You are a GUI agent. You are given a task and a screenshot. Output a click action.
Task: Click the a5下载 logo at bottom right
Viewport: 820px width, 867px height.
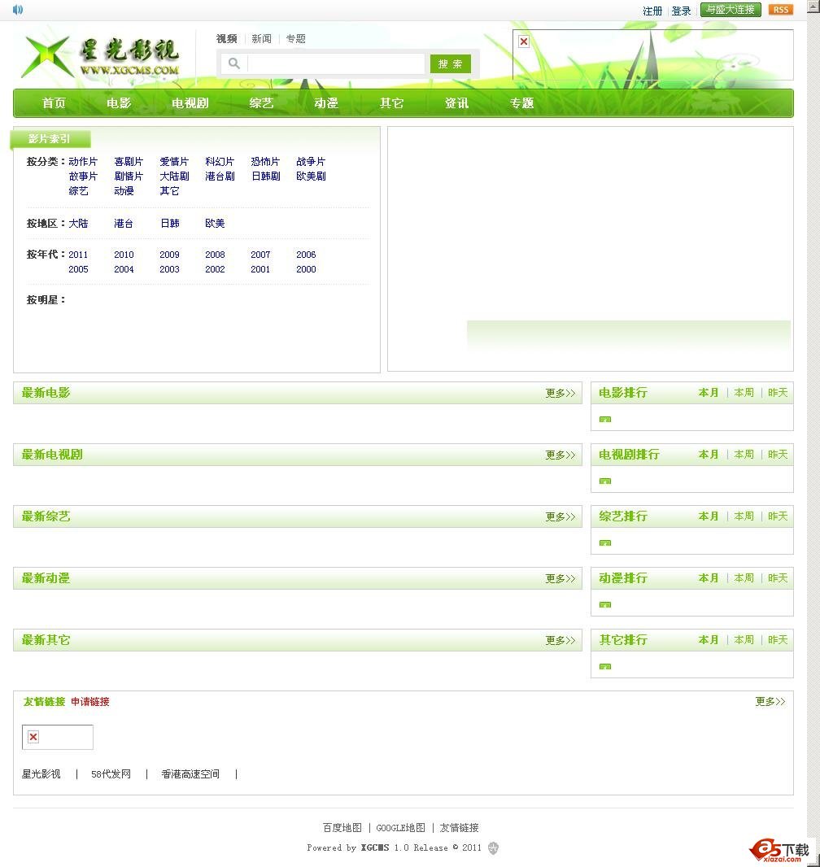[779, 849]
